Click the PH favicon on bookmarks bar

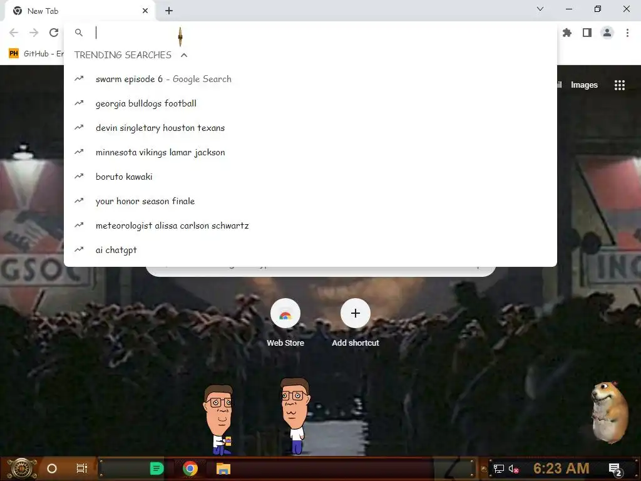coord(14,54)
